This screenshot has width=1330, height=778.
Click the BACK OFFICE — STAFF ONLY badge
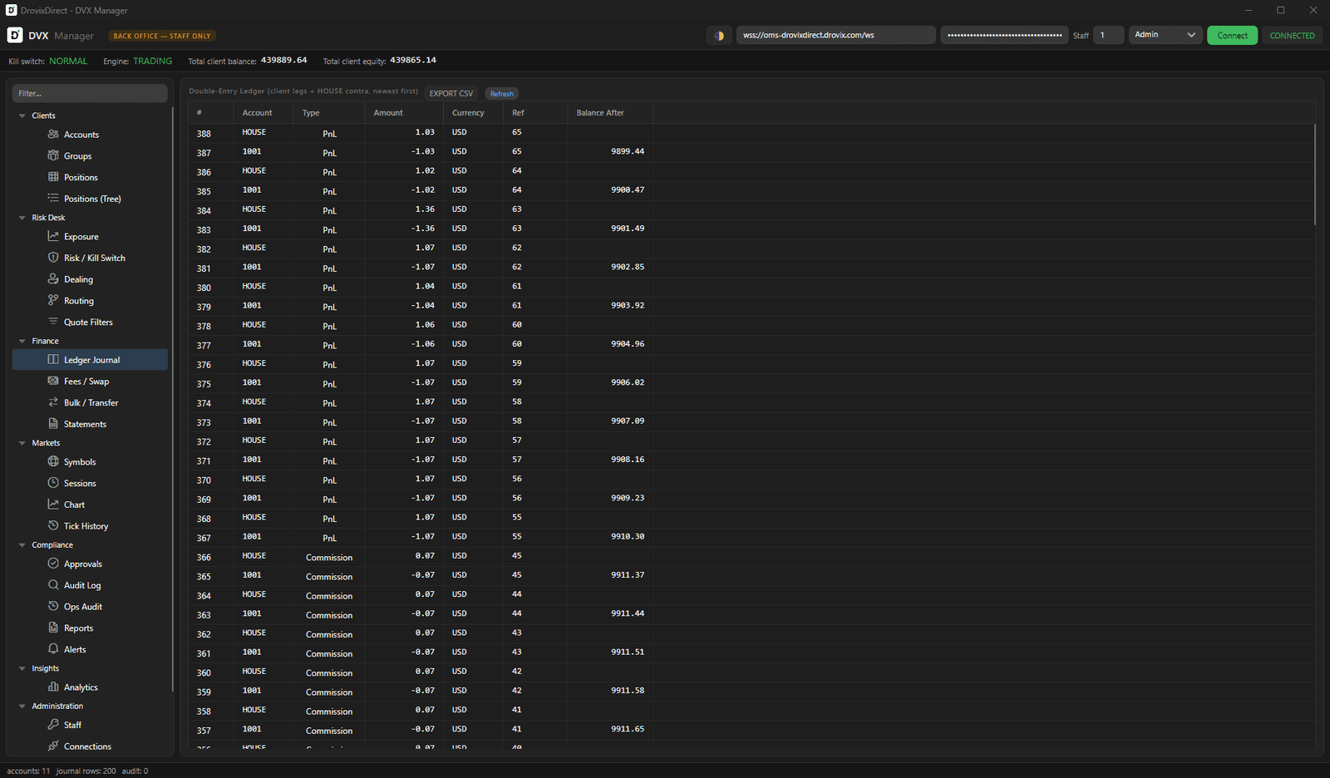coord(162,36)
